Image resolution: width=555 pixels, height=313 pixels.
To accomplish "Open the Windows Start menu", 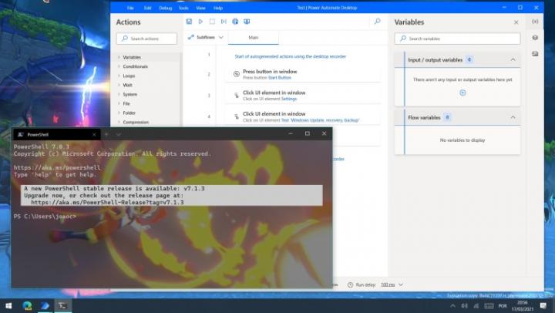I will pos(8,305).
